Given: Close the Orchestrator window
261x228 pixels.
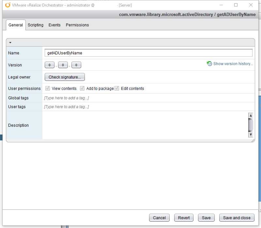Looking at the screenshot, I should click(251, 5).
